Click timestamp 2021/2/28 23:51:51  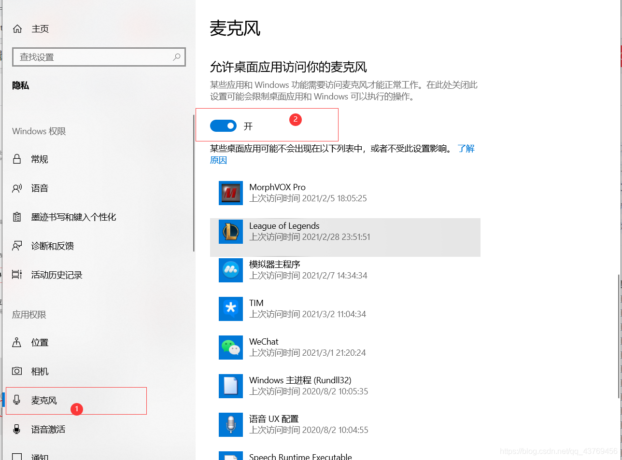point(336,237)
